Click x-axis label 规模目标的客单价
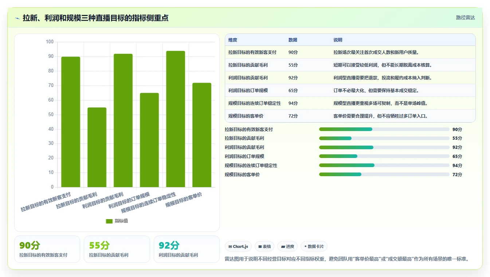This screenshot has width=490, height=277. click(x=184, y=199)
